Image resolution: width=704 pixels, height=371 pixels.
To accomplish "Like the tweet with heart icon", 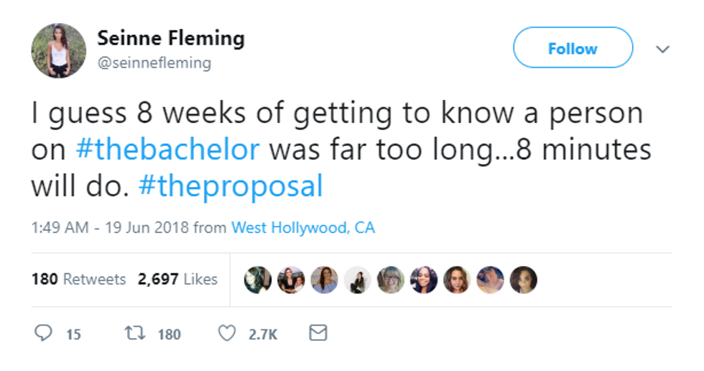I will [227, 334].
